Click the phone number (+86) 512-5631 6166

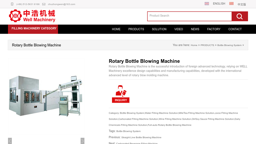pos(28,4)
